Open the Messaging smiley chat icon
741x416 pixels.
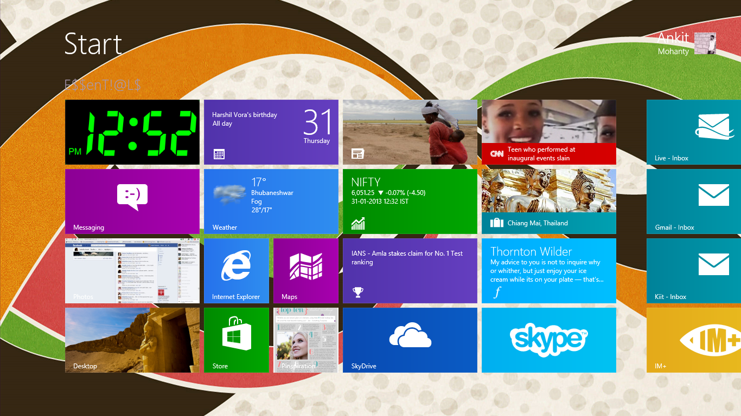pyautogui.click(x=132, y=197)
